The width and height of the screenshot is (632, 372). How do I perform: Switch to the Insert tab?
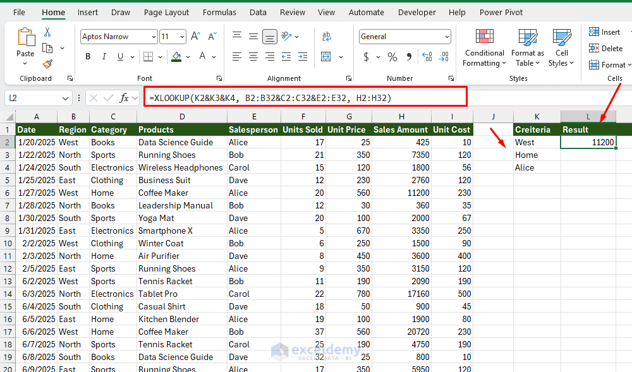[87, 13]
